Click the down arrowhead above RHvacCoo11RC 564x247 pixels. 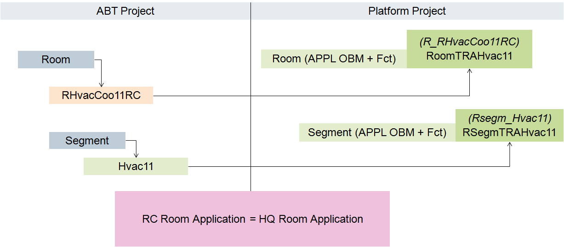(x=102, y=84)
